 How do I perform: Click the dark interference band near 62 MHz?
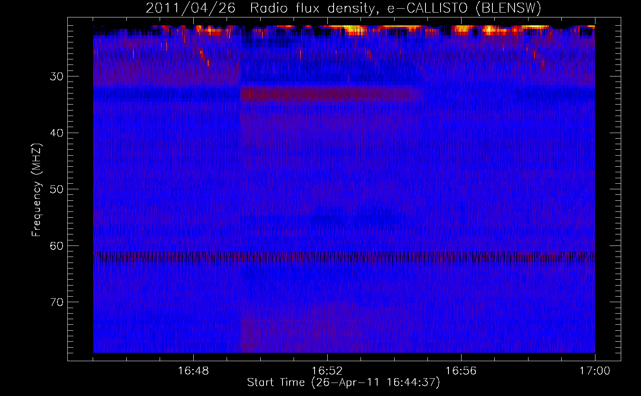[344, 257]
